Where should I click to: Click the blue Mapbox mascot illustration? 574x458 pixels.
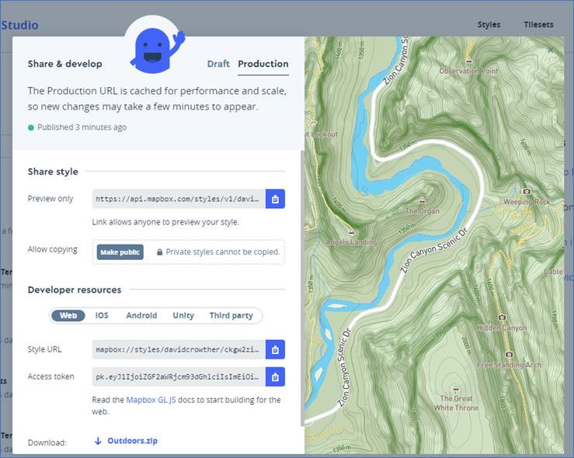[157, 50]
